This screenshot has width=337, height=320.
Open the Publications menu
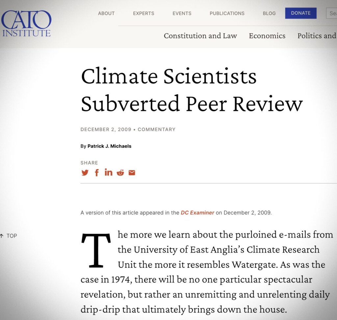[x=227, y=13]
